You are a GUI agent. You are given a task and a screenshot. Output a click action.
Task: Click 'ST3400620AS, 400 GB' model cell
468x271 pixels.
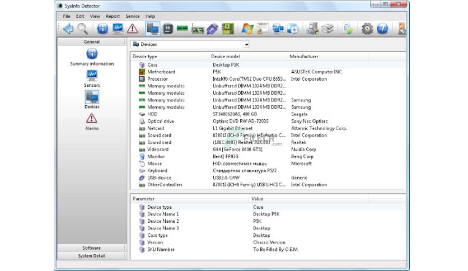(x=235, y=114)
